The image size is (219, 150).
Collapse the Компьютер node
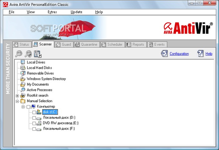[23, 107]
